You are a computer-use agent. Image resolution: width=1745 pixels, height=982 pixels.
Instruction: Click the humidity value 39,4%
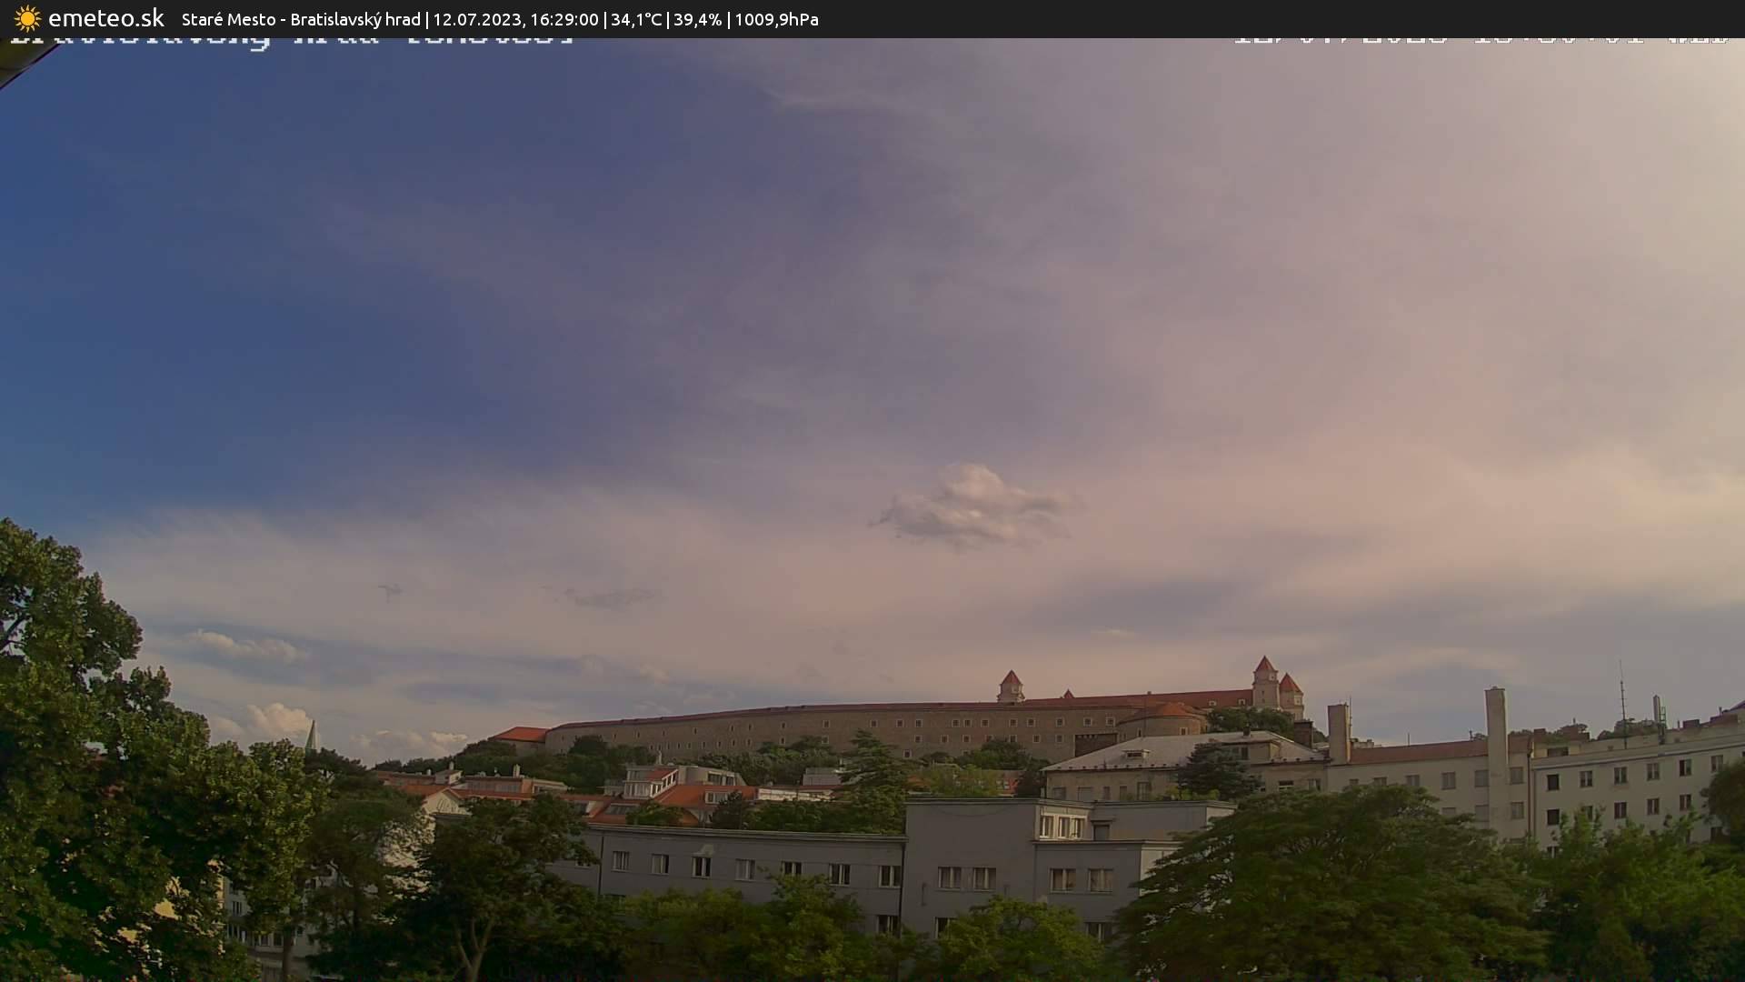click(697, 18)
